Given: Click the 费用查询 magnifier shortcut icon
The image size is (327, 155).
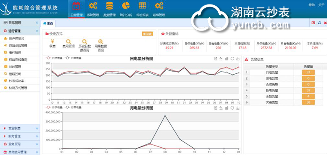Looking at the screenshot, I should point(68,42).
